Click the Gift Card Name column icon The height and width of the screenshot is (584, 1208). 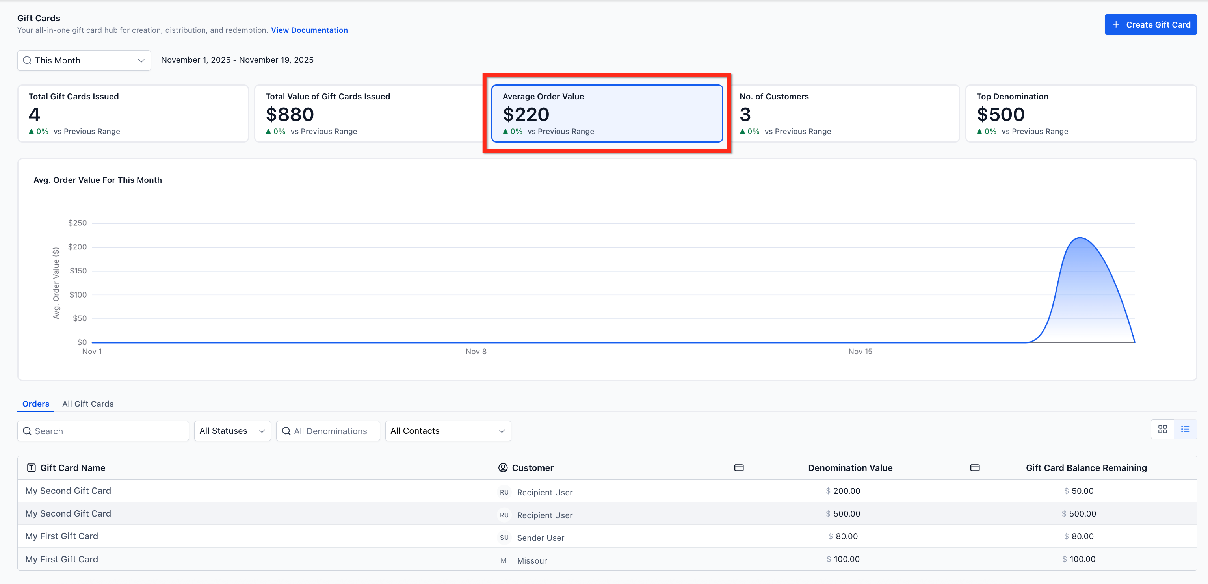[x=32, y=468]
